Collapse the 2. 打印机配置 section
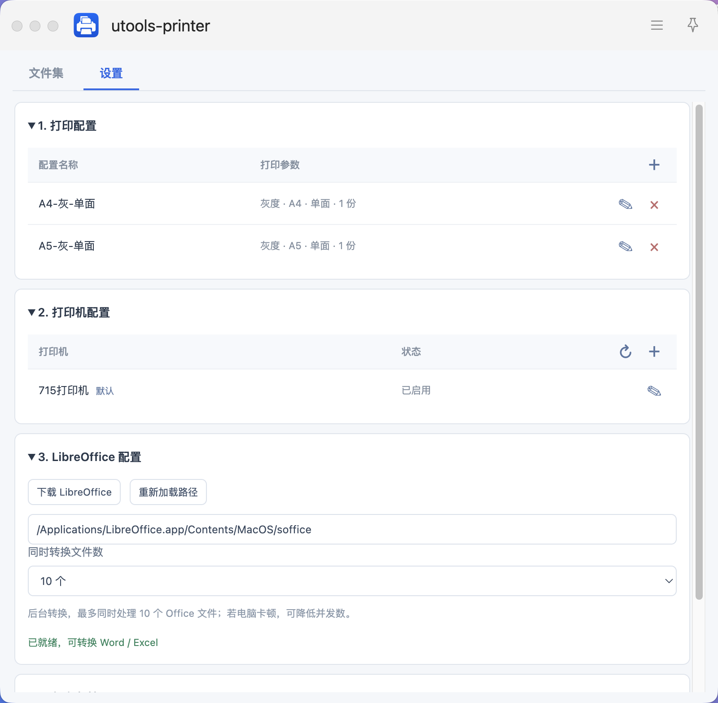 click(x=69, y=312)
